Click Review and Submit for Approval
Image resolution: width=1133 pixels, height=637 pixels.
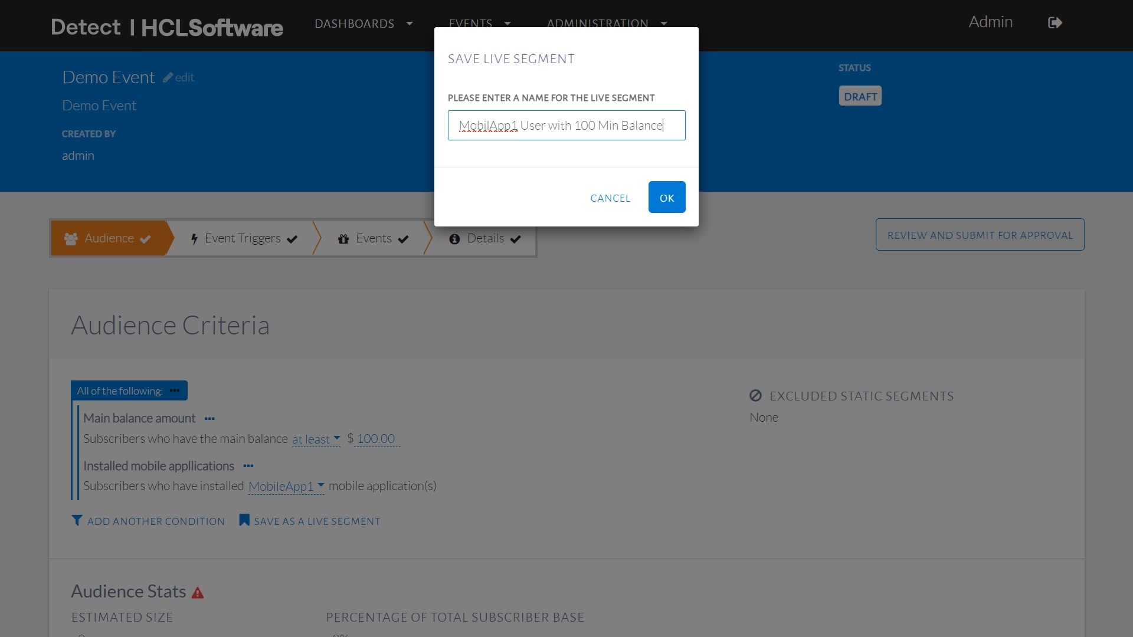coord(980,235)
